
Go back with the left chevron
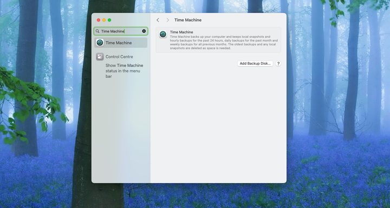tap(158, 20)
